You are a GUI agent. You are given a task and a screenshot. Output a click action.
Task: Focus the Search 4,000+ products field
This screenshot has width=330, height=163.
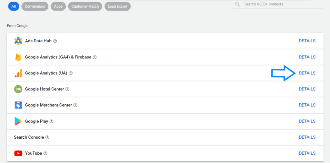[278, 4]
